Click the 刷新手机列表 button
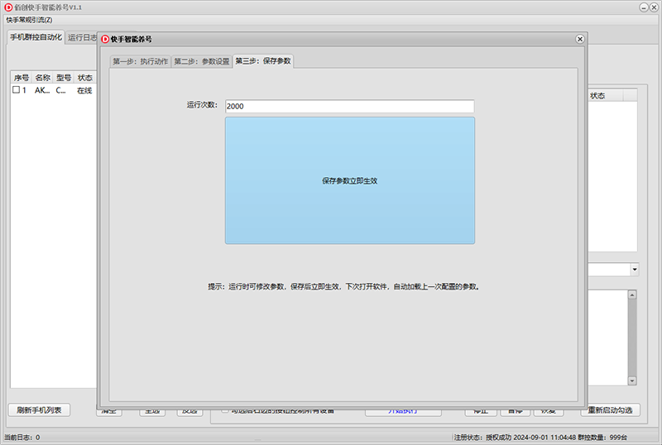The width and height of the screenshot is (662, 445). click(39, 410)
